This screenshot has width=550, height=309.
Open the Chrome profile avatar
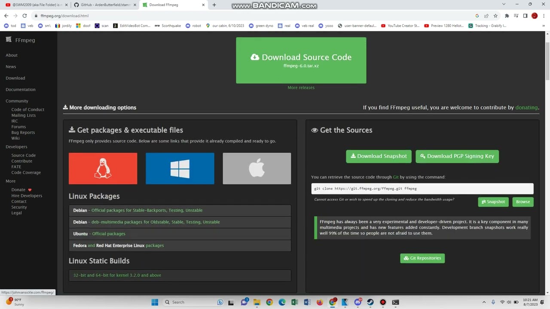pos(534,16)
